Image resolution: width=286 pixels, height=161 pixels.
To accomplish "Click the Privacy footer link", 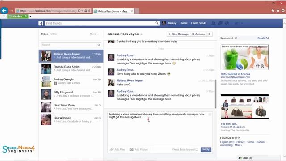I will pyautogui.click(x=240, y=142).
